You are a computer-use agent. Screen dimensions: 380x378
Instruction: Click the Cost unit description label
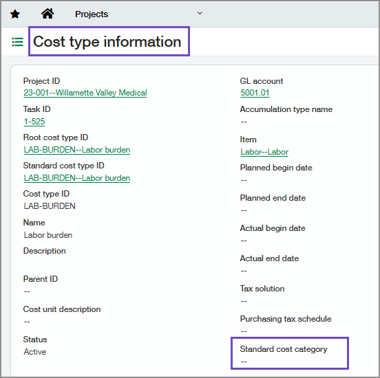tap(62, 309)
